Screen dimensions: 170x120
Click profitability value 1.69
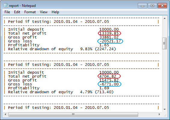click(104, 88)
